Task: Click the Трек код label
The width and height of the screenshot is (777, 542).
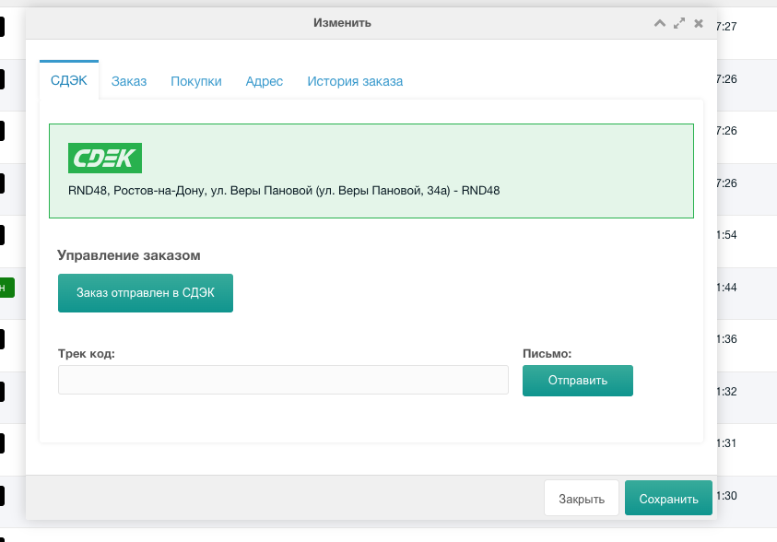Action: [87, 354]
